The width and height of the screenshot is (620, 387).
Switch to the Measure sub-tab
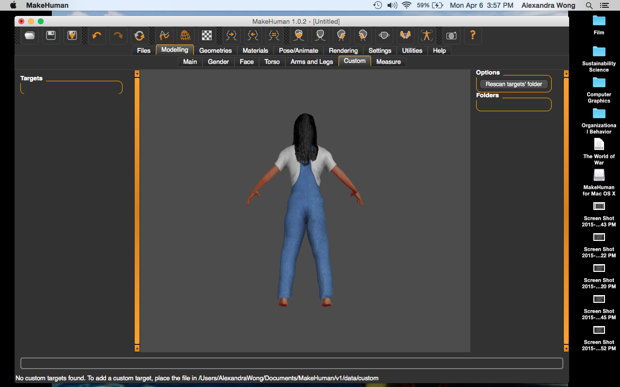[388, 61]
